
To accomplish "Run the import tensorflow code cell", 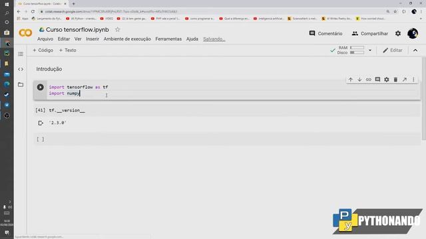I will (x=40, y=87).
